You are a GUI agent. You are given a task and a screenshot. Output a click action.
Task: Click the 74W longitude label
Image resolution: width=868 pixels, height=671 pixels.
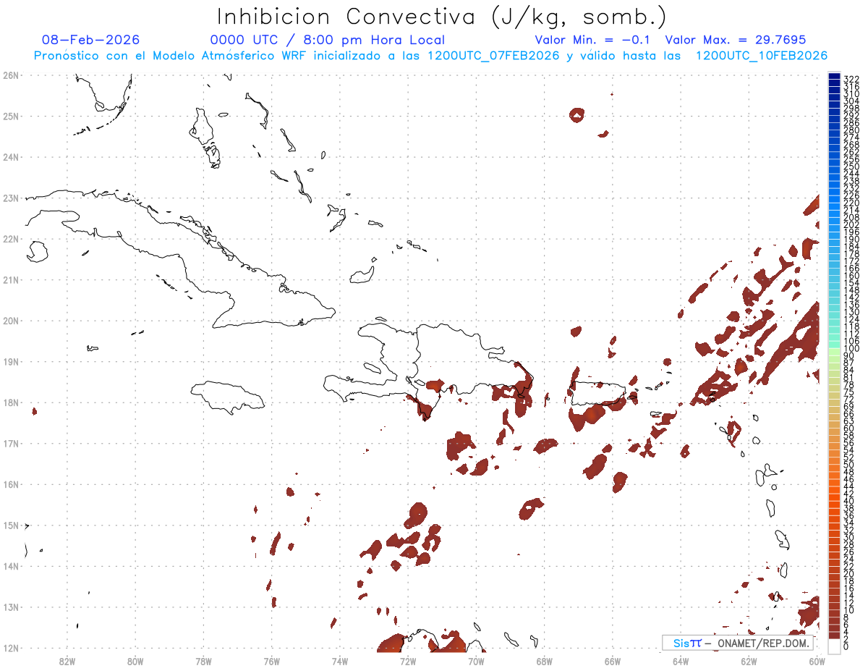pos(340,661)
